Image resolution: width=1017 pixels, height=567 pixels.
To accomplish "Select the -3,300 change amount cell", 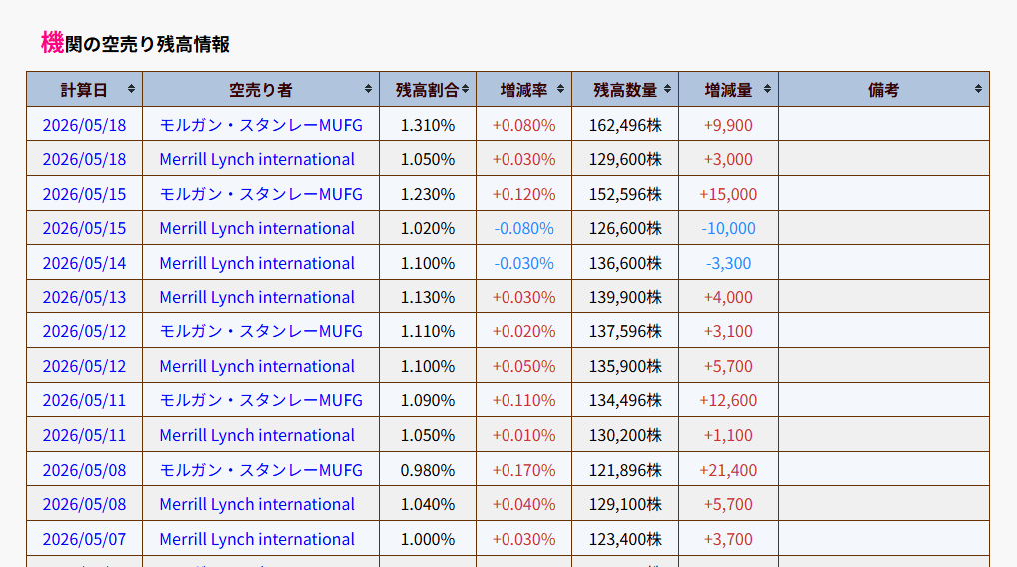I will click(728, 263).
